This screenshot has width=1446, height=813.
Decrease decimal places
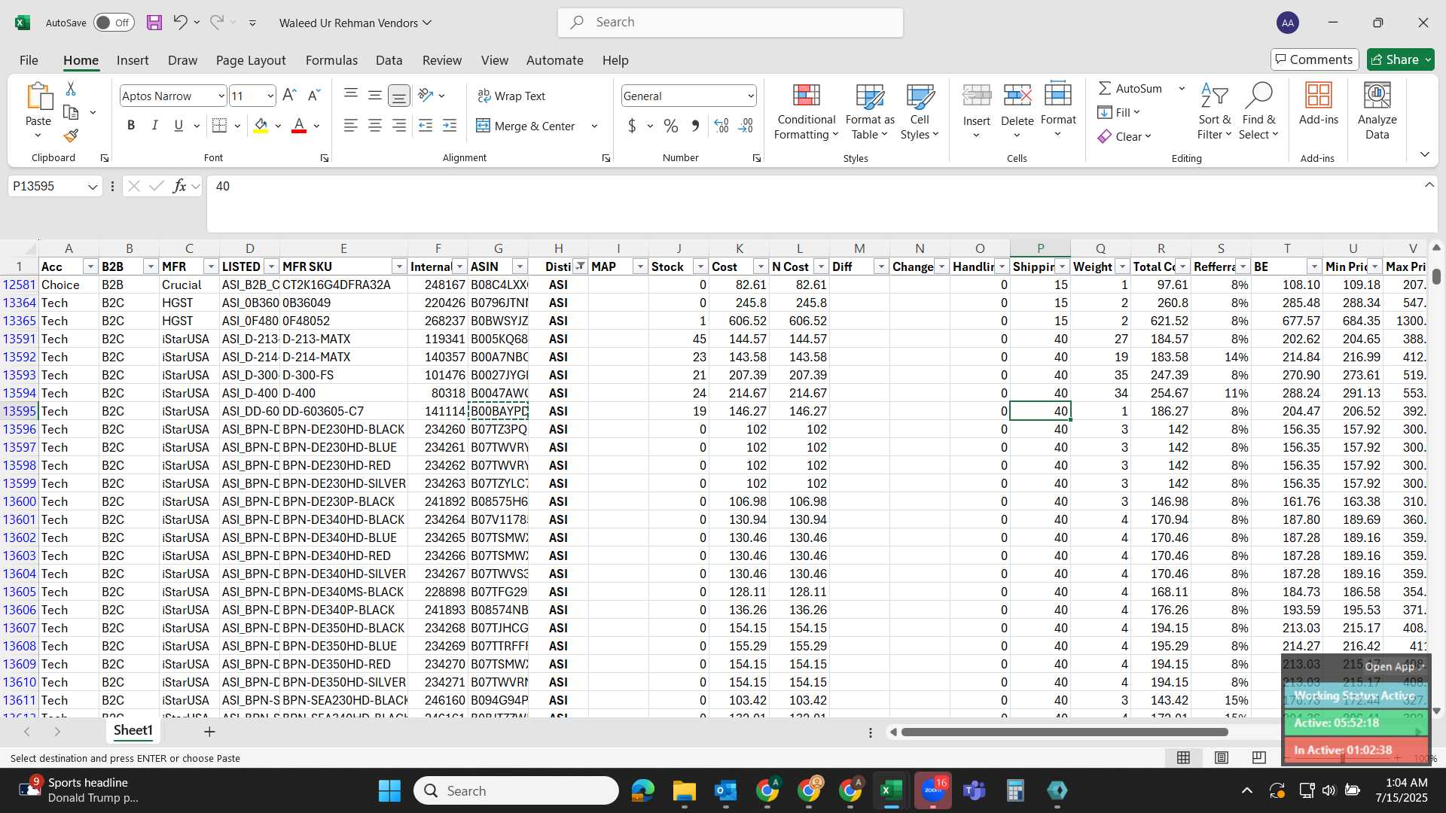click(x=746, y=126)
